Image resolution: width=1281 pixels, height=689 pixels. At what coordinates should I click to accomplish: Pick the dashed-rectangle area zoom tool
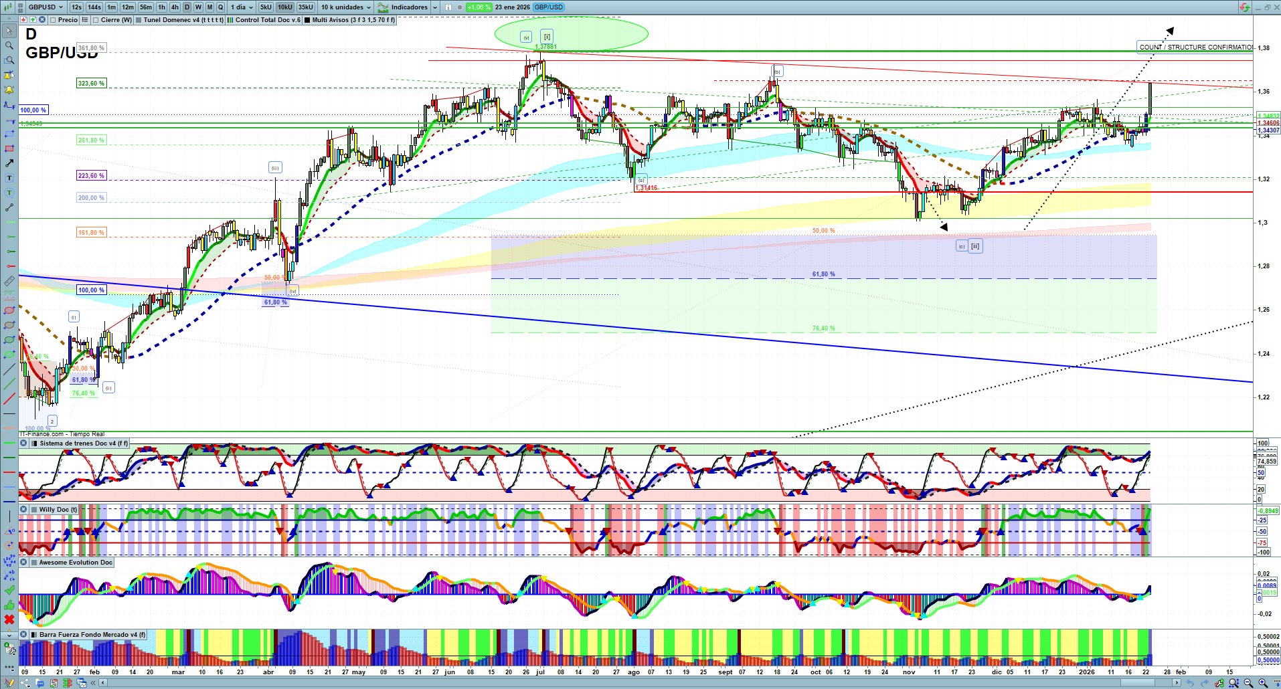click(x=9, y=60)
